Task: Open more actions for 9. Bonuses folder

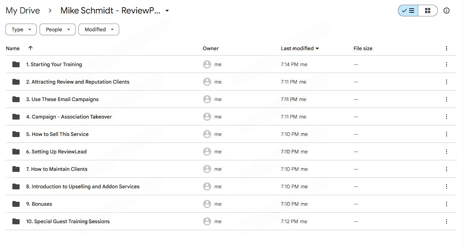Action: [447, 204]
